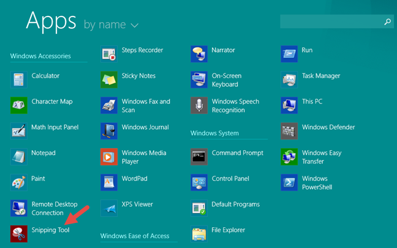
Task: Launch the Task Manager icon
Action: [x=289, y=80]
